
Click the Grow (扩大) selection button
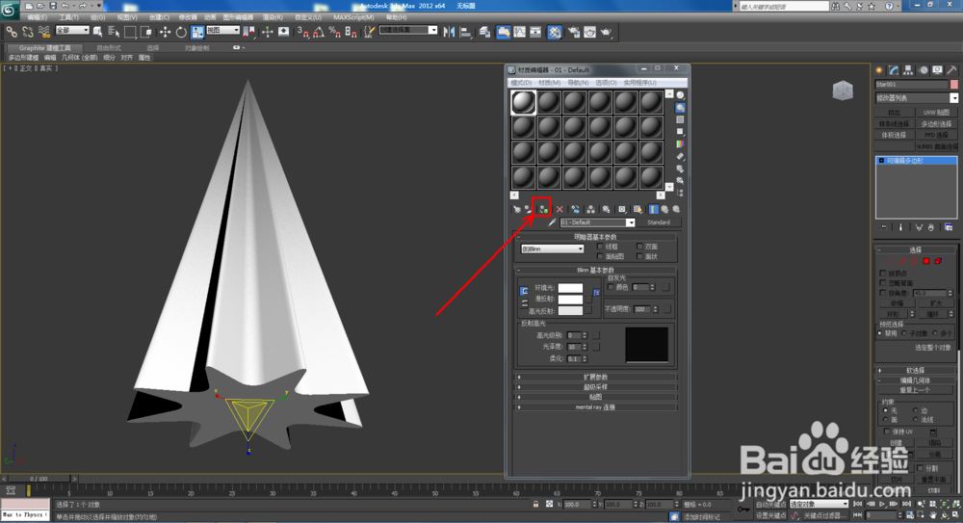coord(936,303)
